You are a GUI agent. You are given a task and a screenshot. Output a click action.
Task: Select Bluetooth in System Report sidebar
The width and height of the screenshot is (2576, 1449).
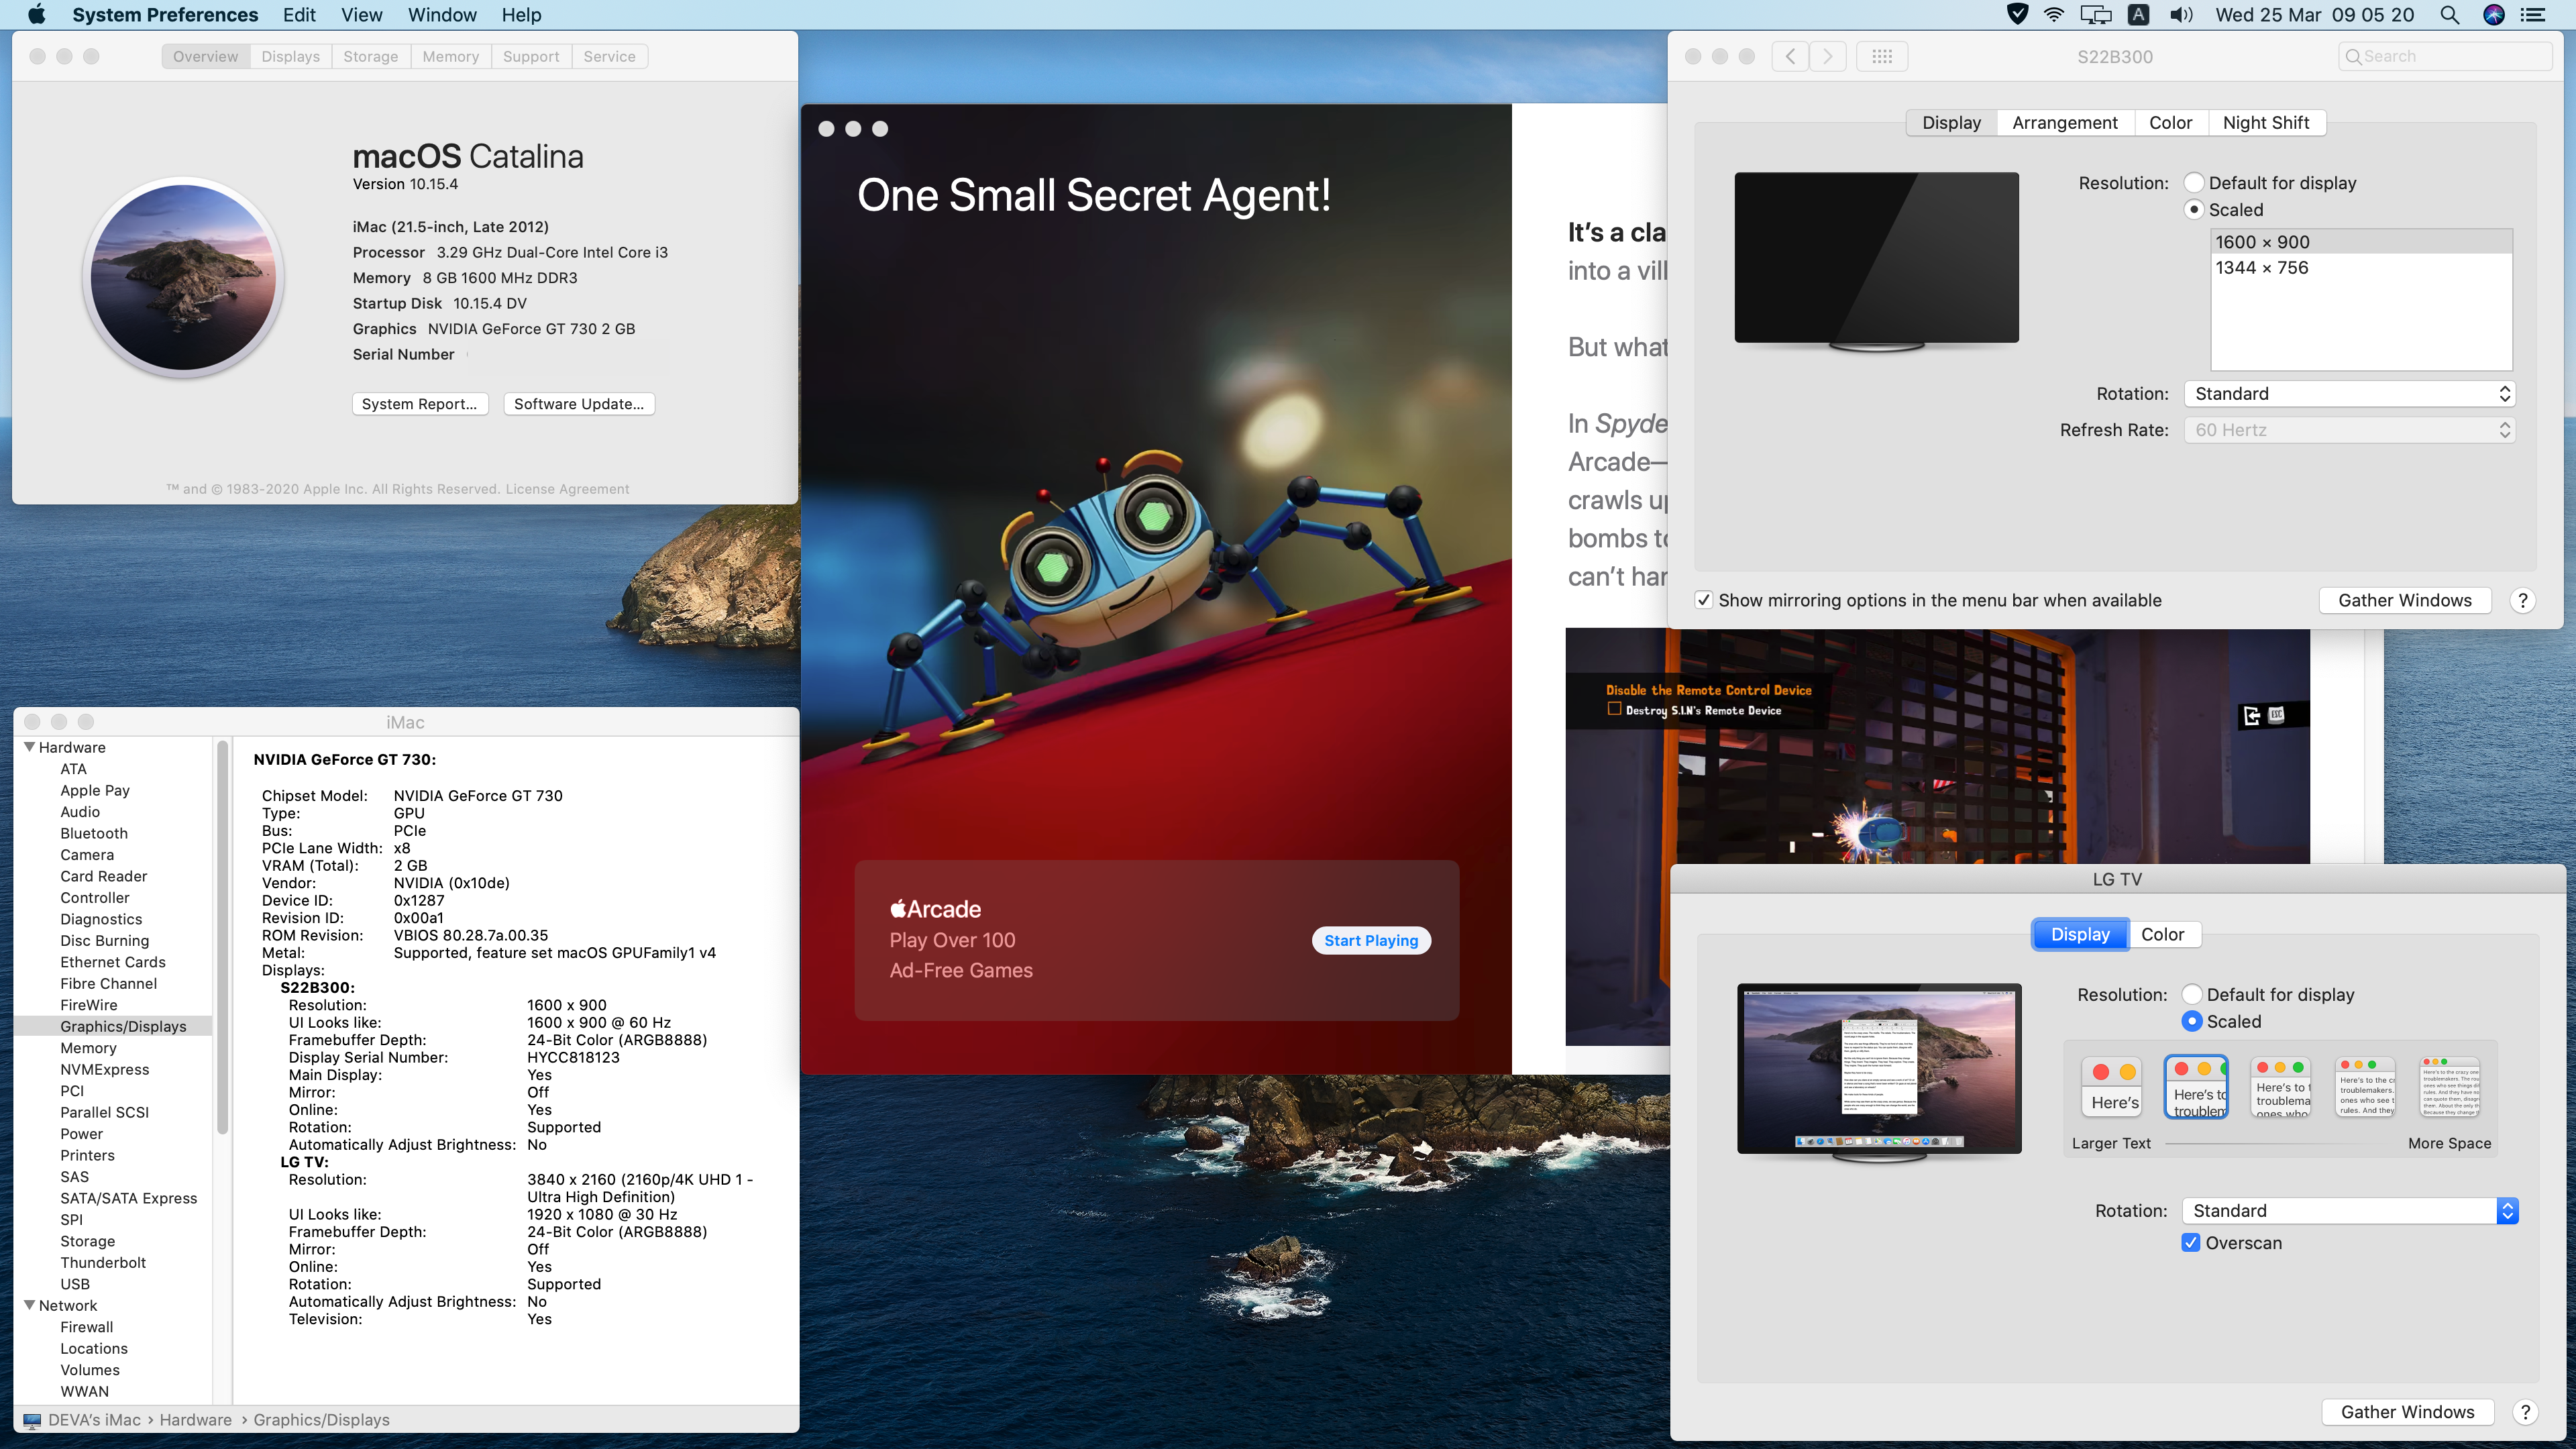(94, 833)
